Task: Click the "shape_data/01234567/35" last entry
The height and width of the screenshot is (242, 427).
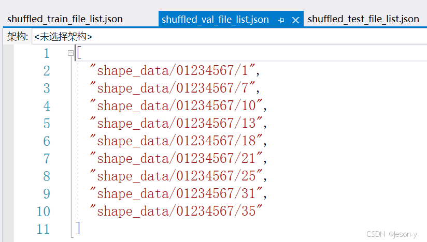Action: [177, 211]
